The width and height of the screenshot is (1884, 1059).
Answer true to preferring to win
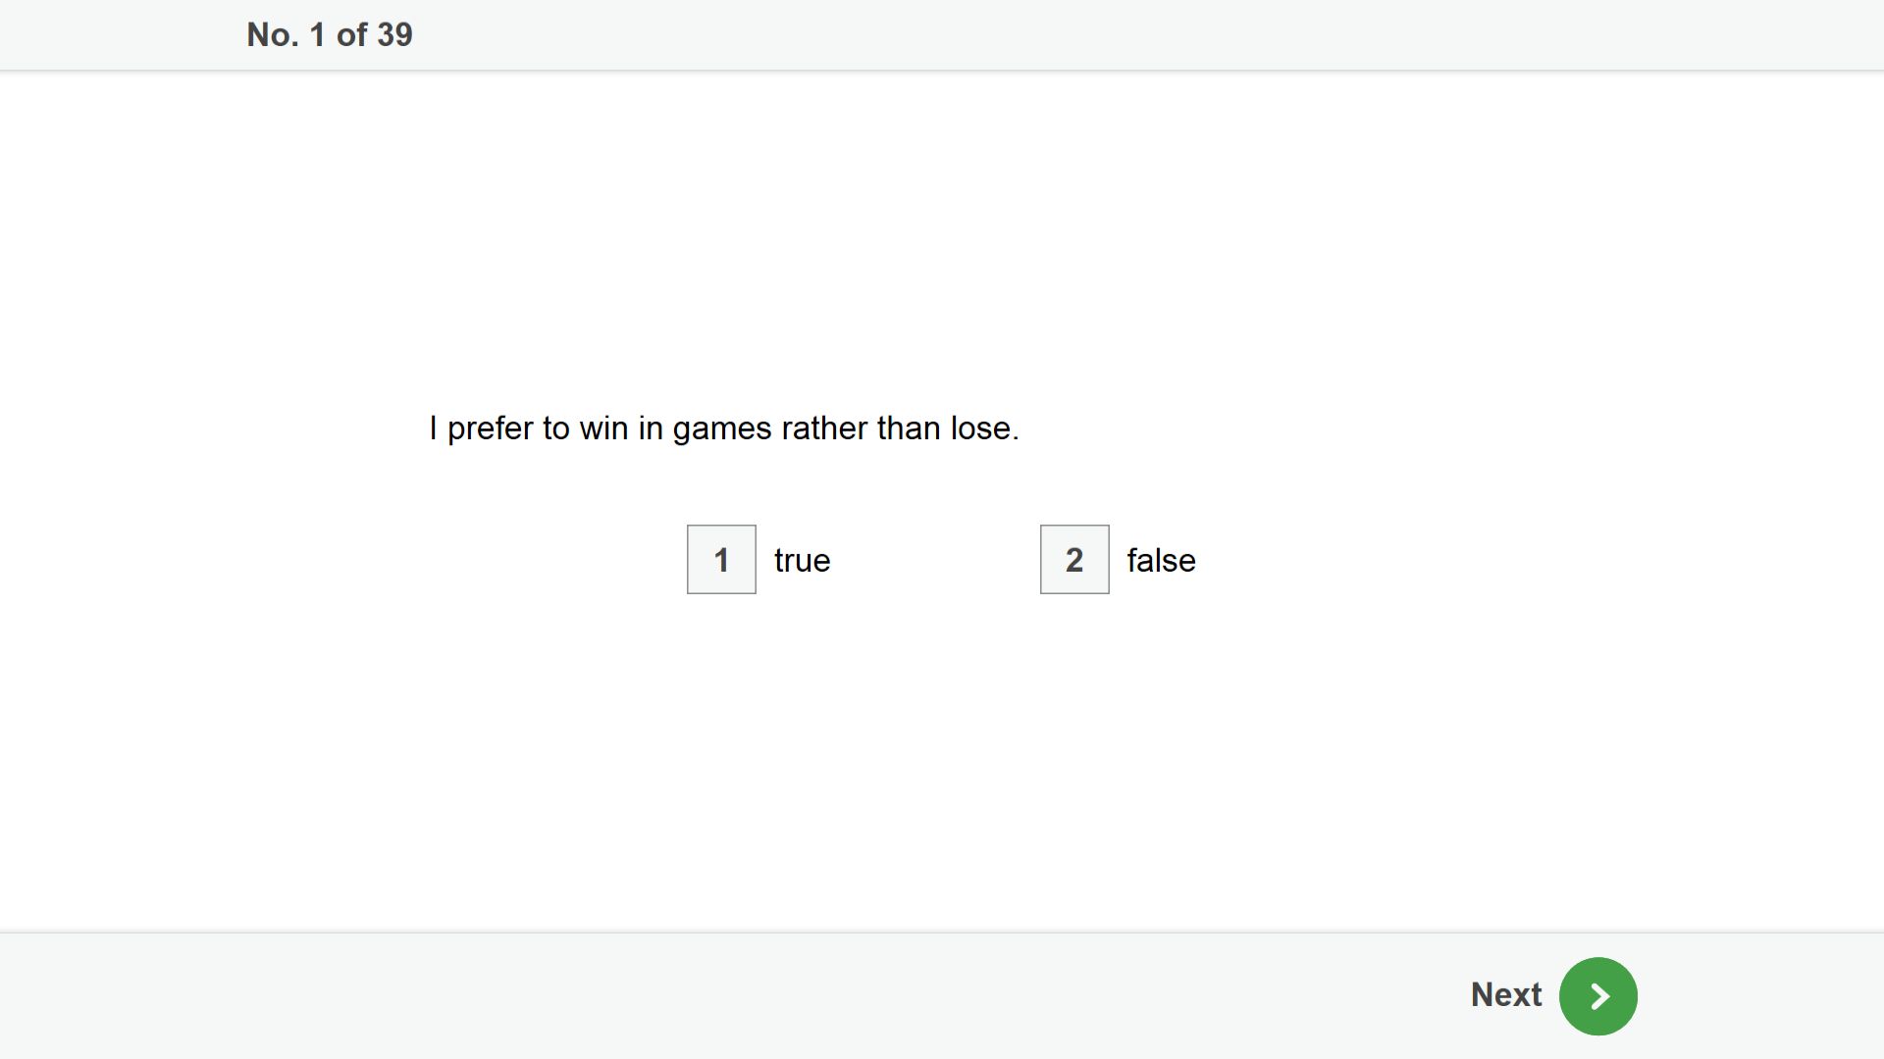coord(721,559)
